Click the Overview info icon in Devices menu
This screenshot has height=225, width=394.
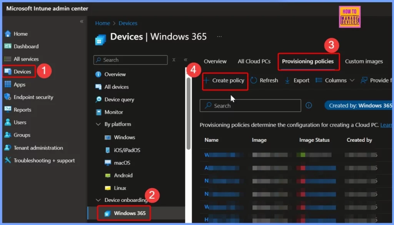(x=98, y=74)
